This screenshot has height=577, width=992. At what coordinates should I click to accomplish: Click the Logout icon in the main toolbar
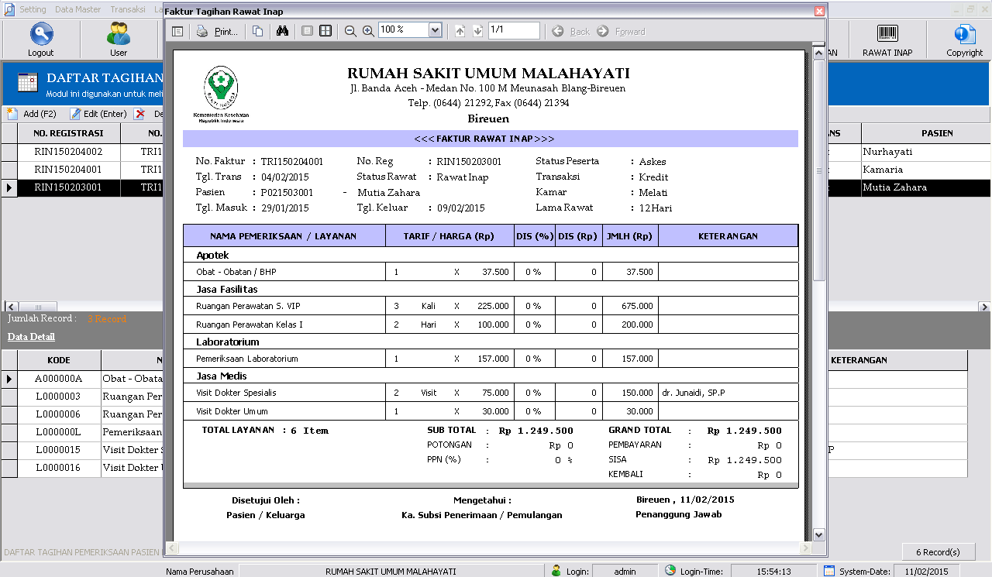41,39
